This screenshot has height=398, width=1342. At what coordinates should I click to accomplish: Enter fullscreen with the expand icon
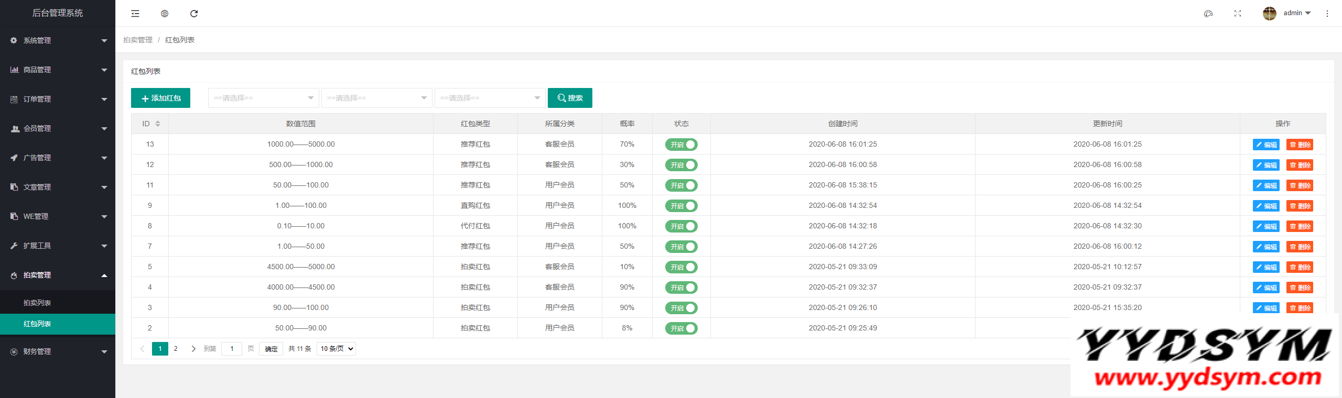(x=1238, y=14)
